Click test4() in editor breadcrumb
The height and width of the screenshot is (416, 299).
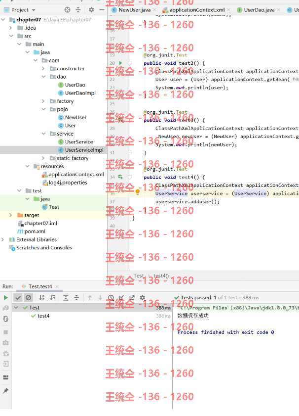[161, 276]
